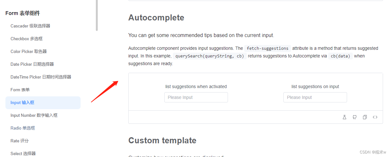Select the active Input 输入框 item
The width and height of the screenshot is (391, 157).
click(x=43, y=102)
